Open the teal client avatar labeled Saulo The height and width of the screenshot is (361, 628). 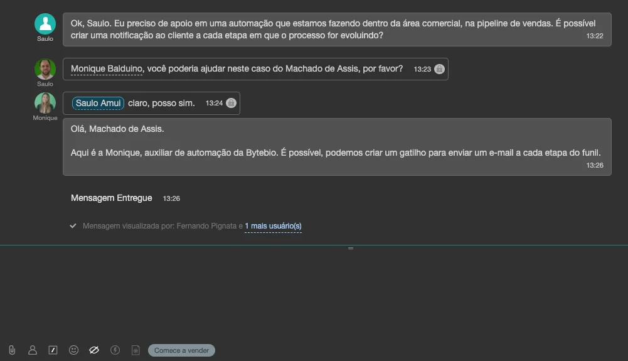[x=45, y=24]
